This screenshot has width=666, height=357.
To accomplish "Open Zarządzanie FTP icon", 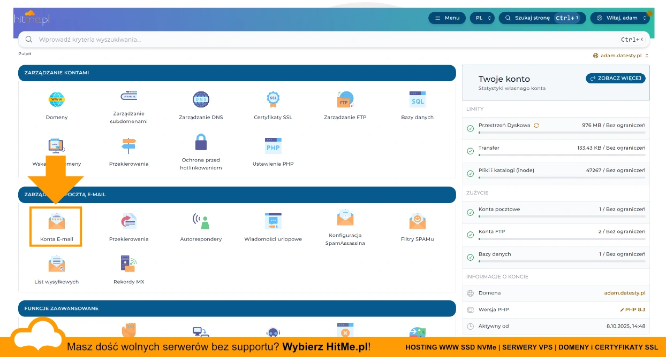I will click(x=345, y=99).
